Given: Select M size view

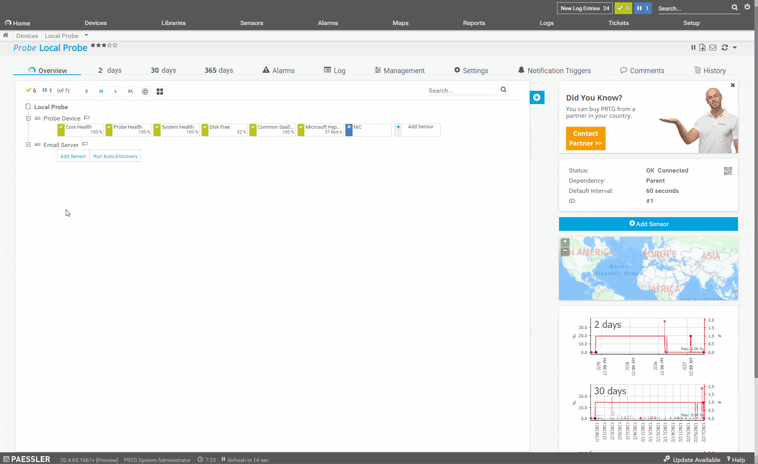Looking at the screenshot, I should (x=101, y=91).
